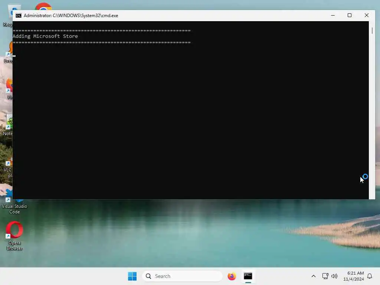Open the network status tray icon
The height and width of the screenshot is (285, 380).
click(325, 276)
